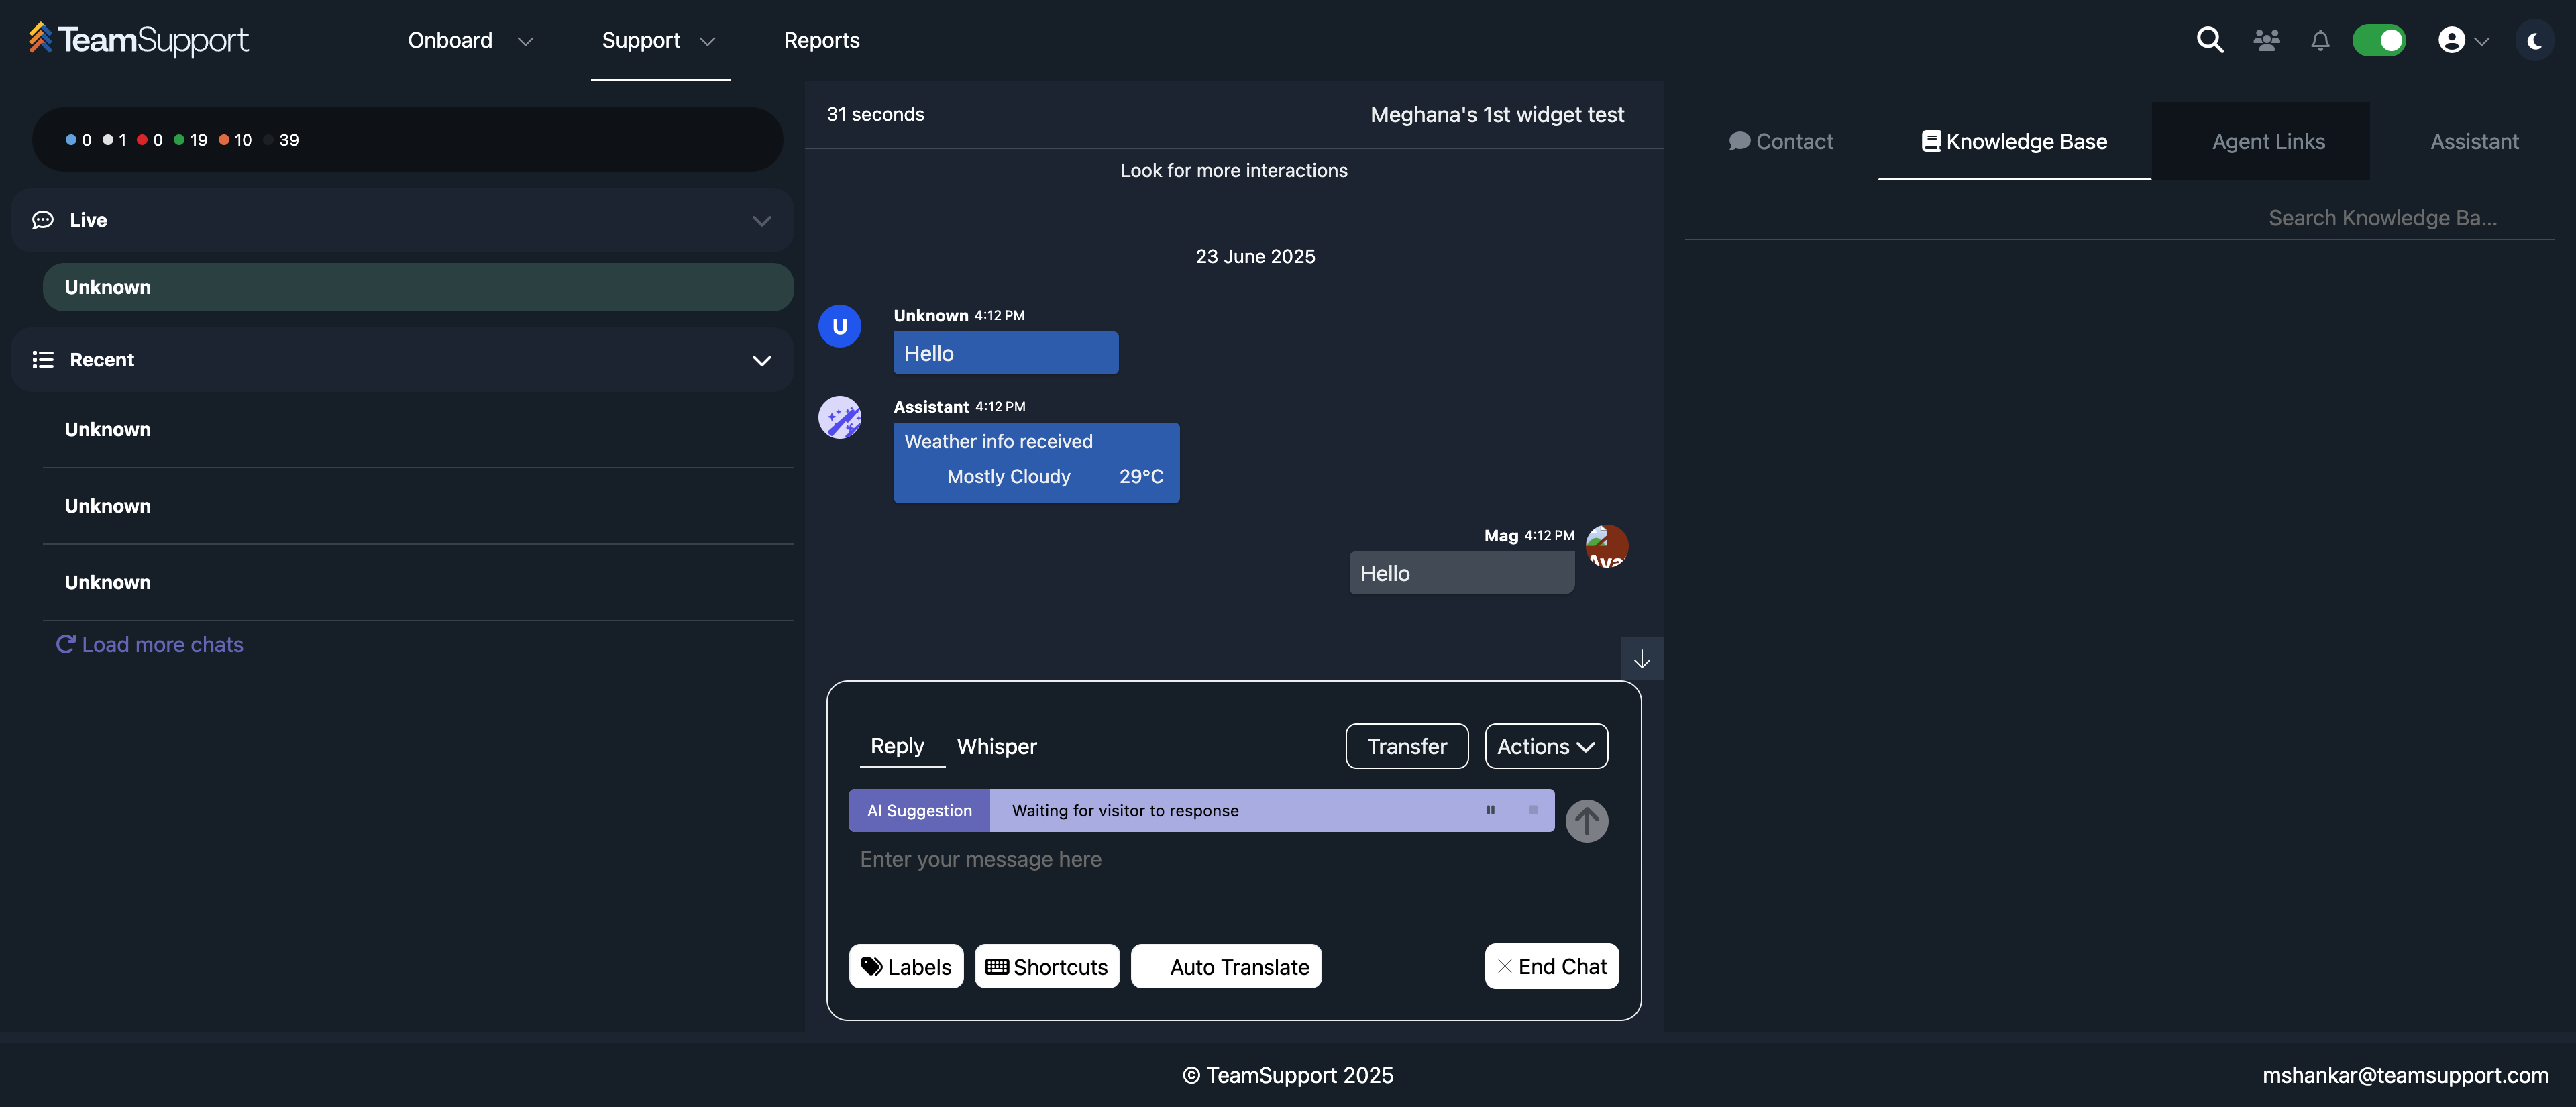Open the user account menu
Viewport: 2576px width, 1107px height.
(x=2463, y=40)
